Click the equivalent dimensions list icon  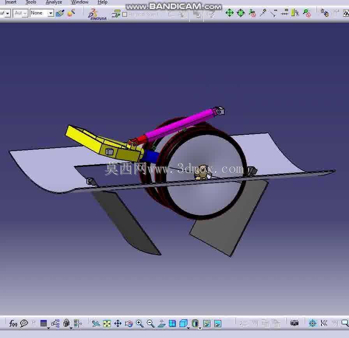pyautogui.click(x=78, y=323)
